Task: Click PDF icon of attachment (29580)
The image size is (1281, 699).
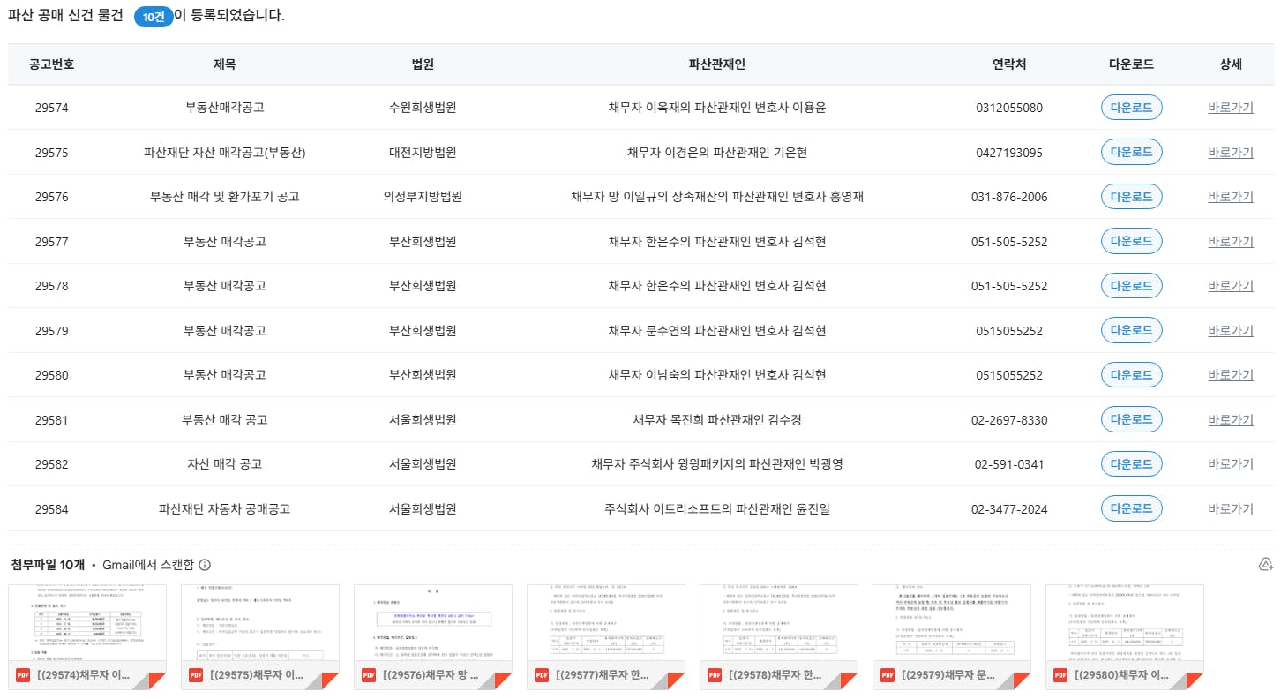Action: (1061, 676)
